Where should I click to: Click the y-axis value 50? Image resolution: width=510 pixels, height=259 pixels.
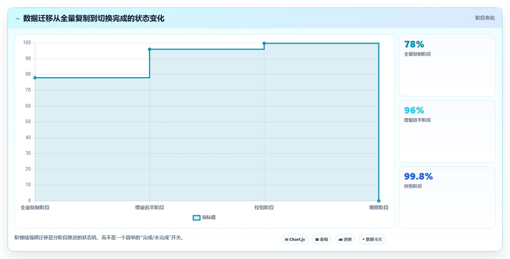(28, 122)
